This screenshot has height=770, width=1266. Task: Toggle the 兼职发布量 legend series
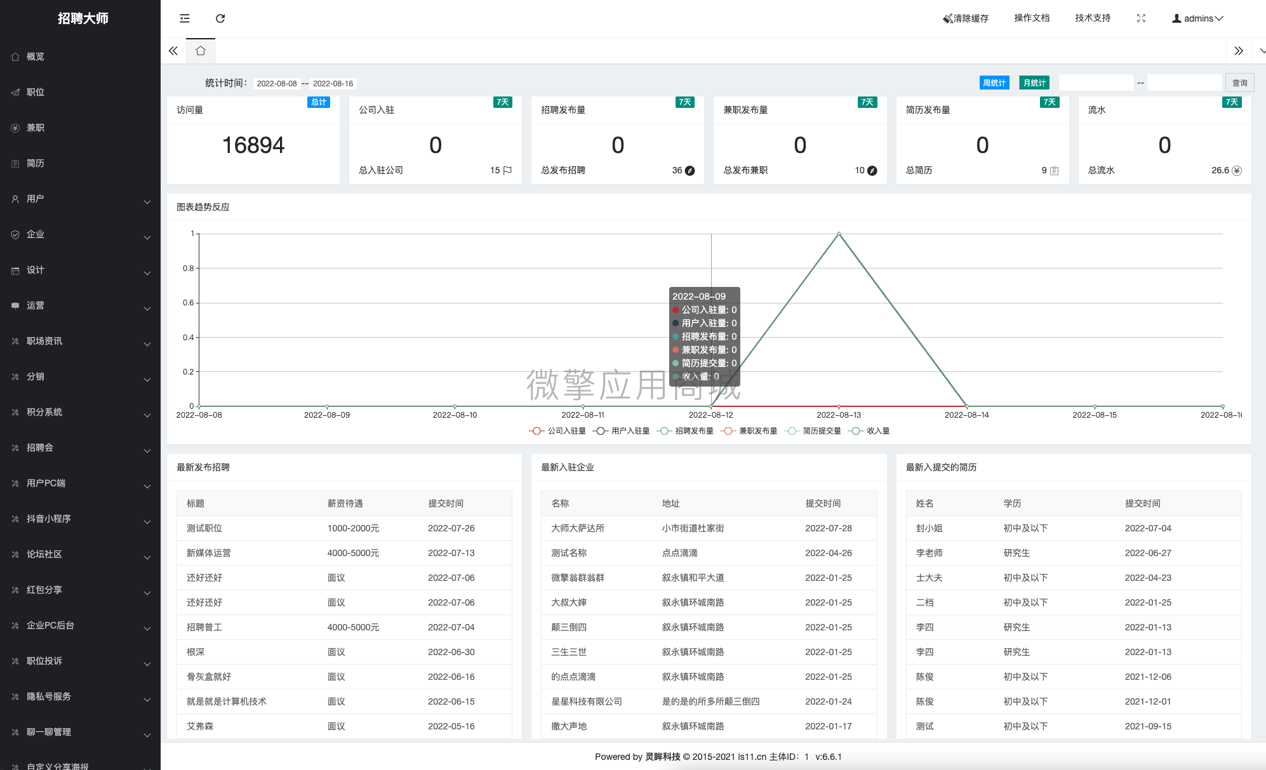click(x=749, y=431)
